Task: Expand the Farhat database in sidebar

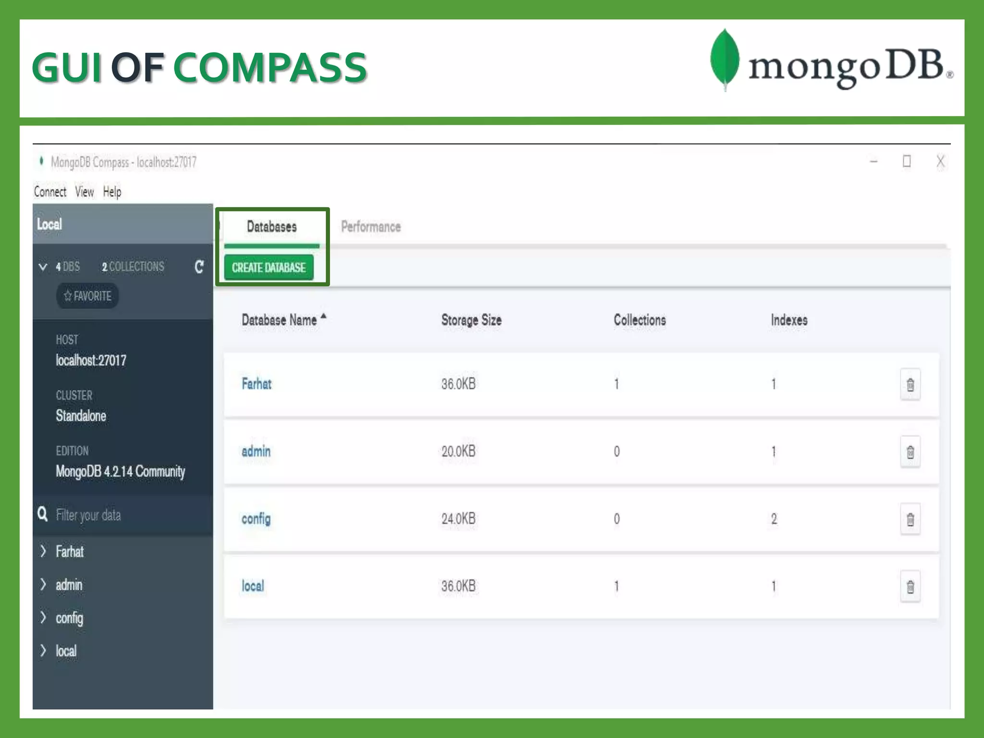Action: 43,551
